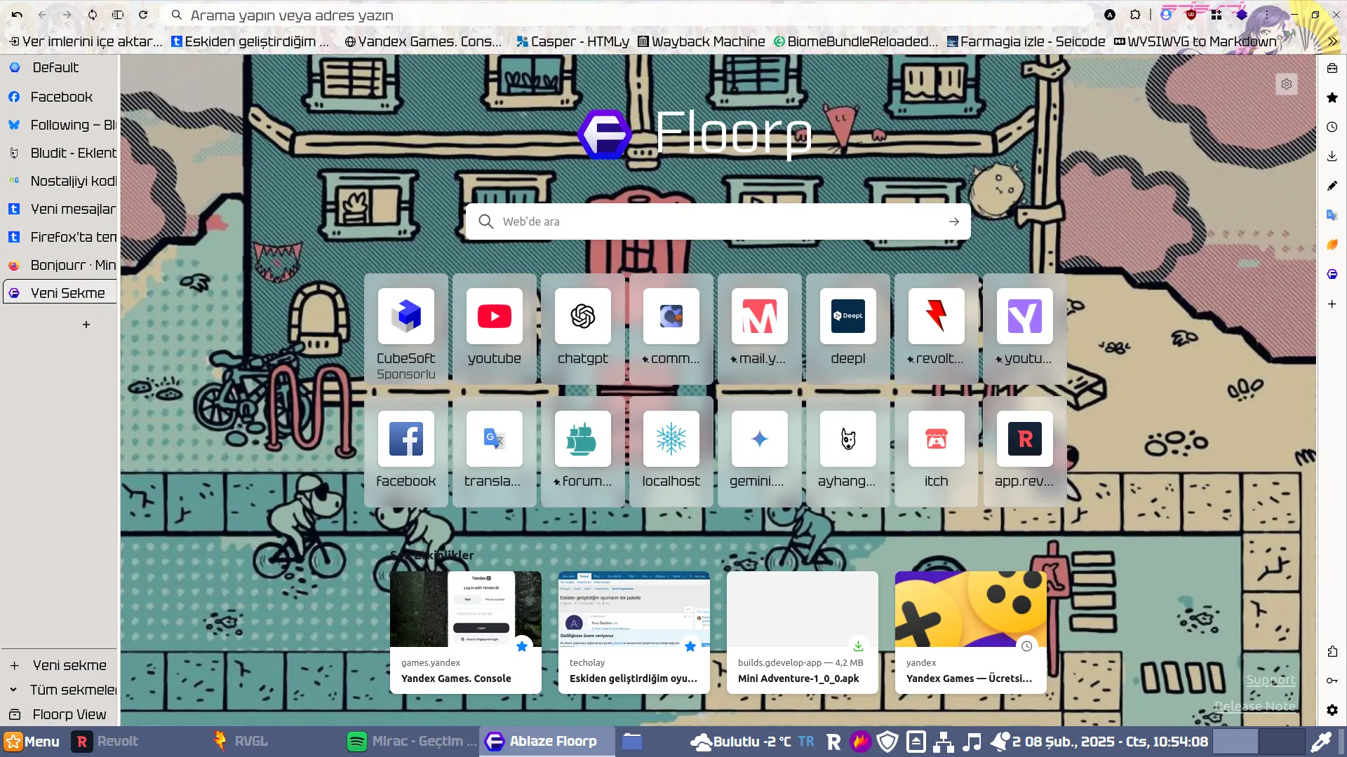Screen dimensions: 1347x757
Task: Open the localhost shortcut tile
Action: point(671,451)
